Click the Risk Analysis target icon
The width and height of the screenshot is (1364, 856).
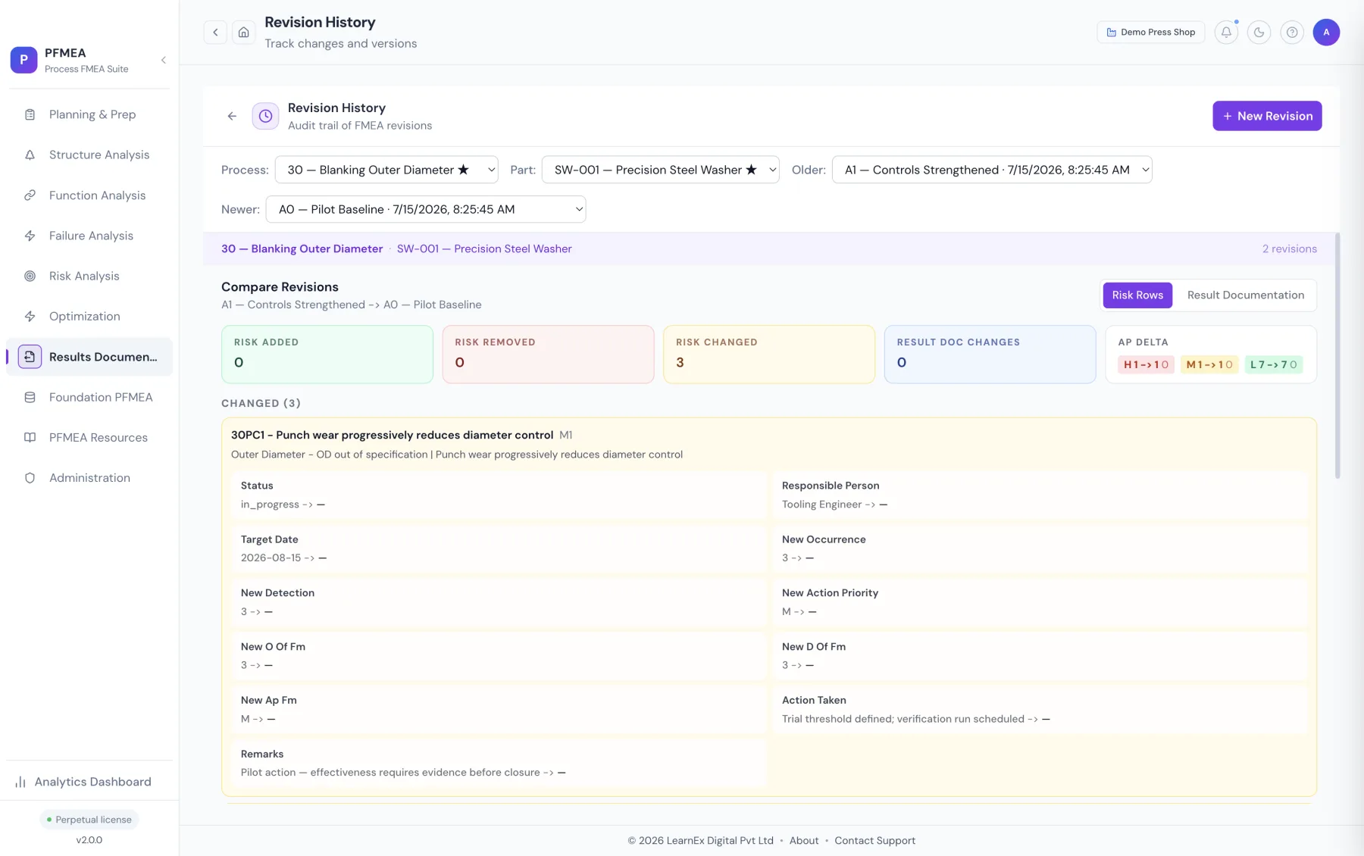pyautogui.click(x=30, y=276)
